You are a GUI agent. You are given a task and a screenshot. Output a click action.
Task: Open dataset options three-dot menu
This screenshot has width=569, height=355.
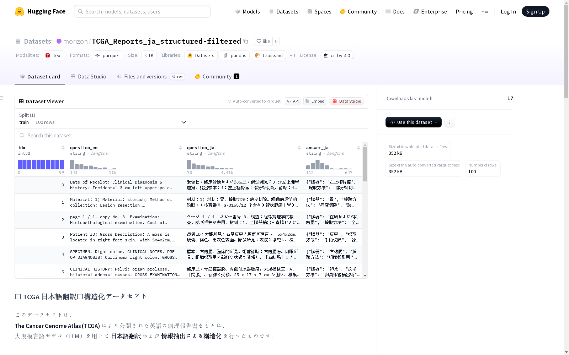coord(450,122)
